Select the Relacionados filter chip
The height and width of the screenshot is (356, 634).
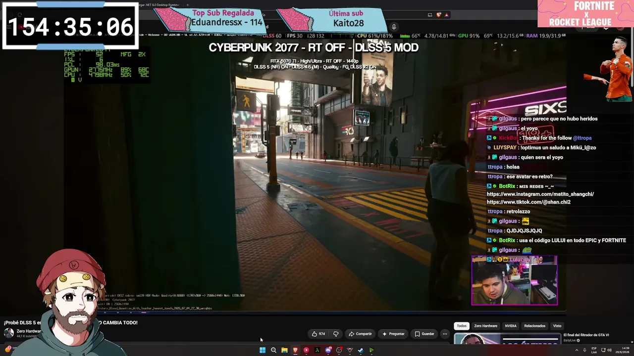[x=535, y=326]
